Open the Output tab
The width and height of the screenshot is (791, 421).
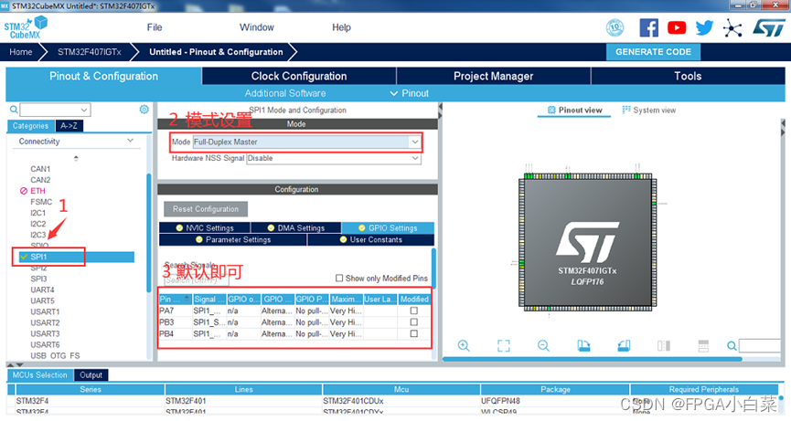click(91, 375)
